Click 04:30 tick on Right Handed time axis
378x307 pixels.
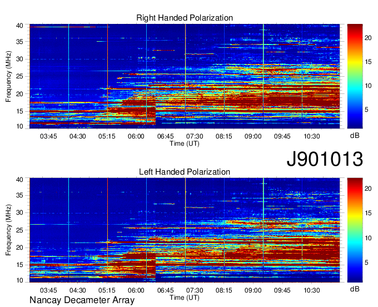pyautogui.click(x=78, y=136)
